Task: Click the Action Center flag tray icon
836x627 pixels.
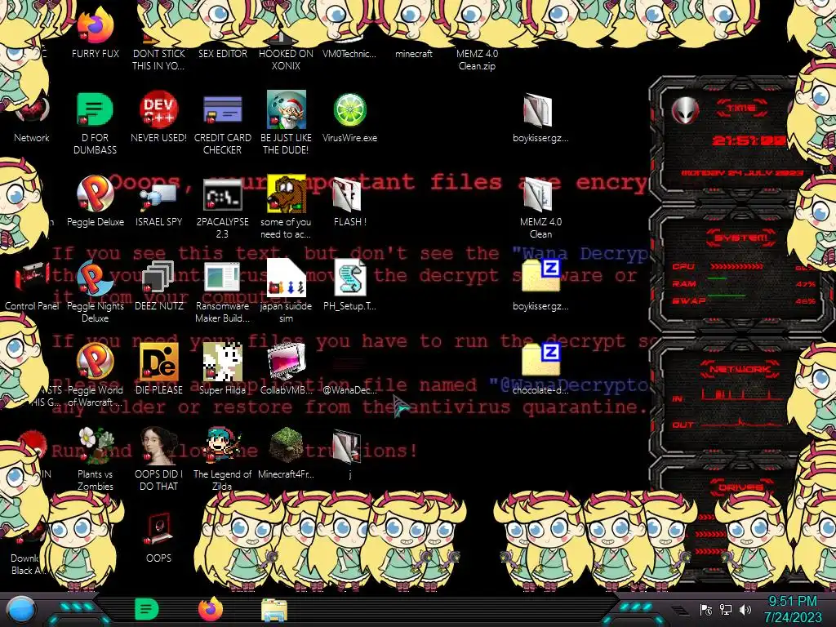Action: tap(706, 609)
